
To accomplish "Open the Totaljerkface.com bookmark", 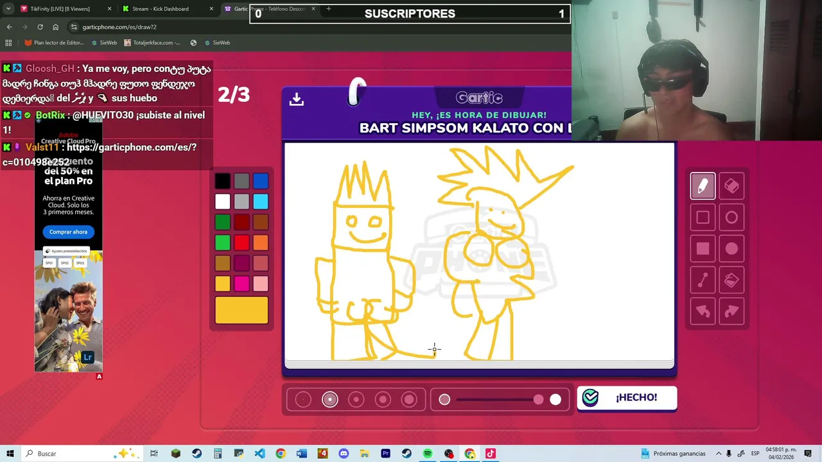I will [152, 43].
